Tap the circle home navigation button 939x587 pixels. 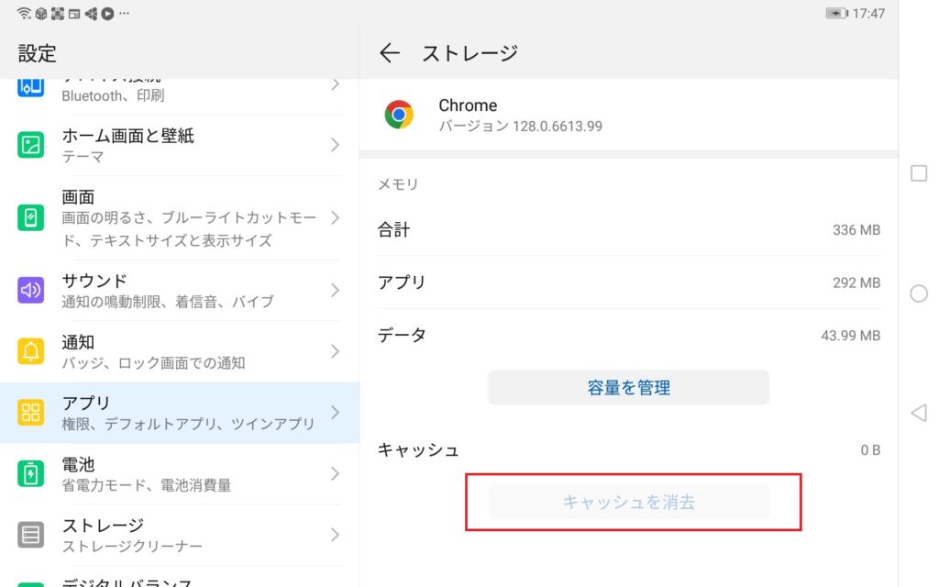[919, 293]
